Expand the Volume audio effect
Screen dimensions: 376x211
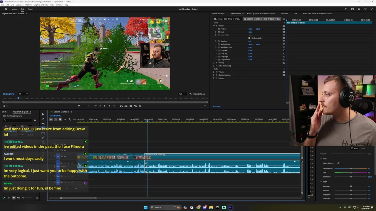point(214,72)
